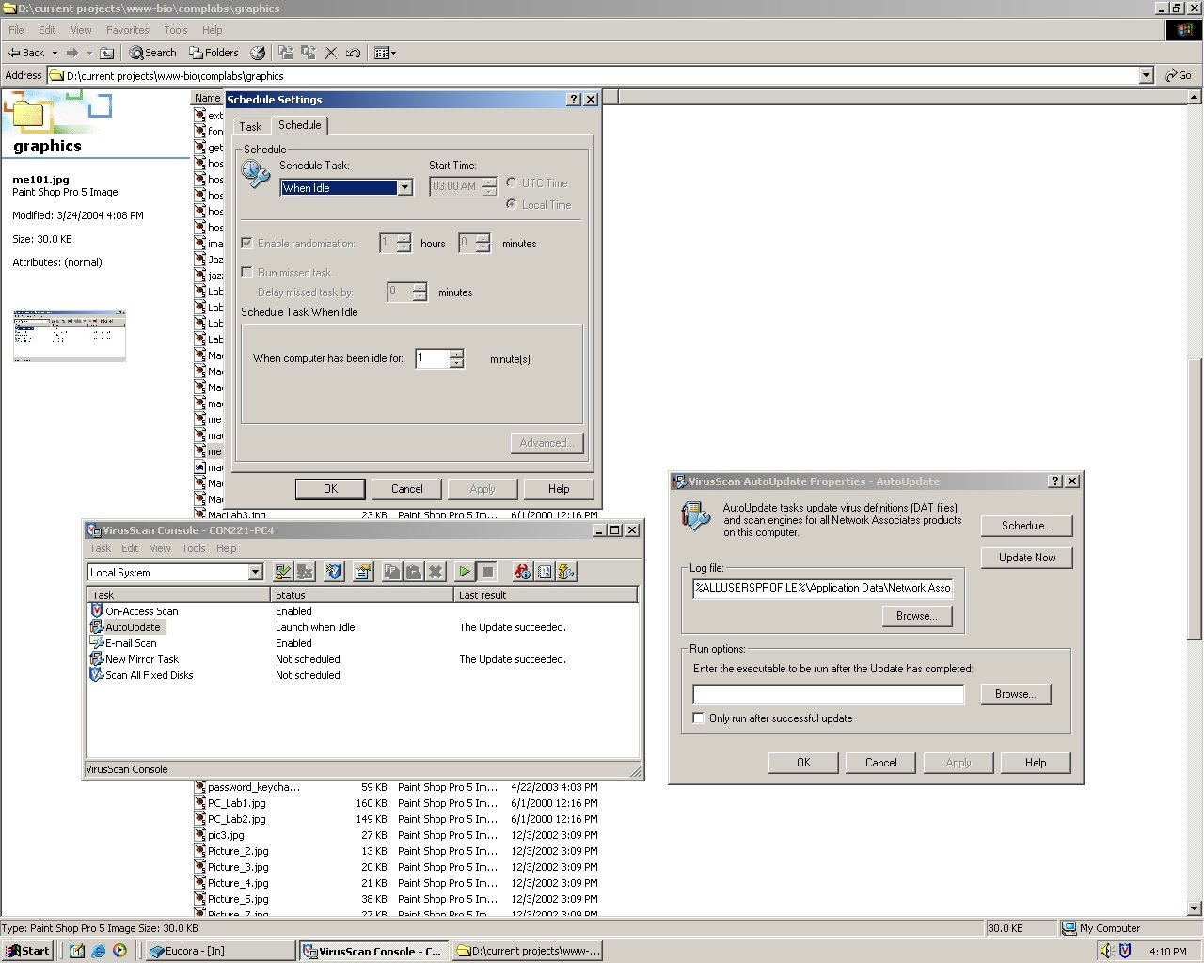The height and width of the screenshot is (963, 1204).
Task: Click the disconnect computer toolbar icon
Action: tap(305, 572)
